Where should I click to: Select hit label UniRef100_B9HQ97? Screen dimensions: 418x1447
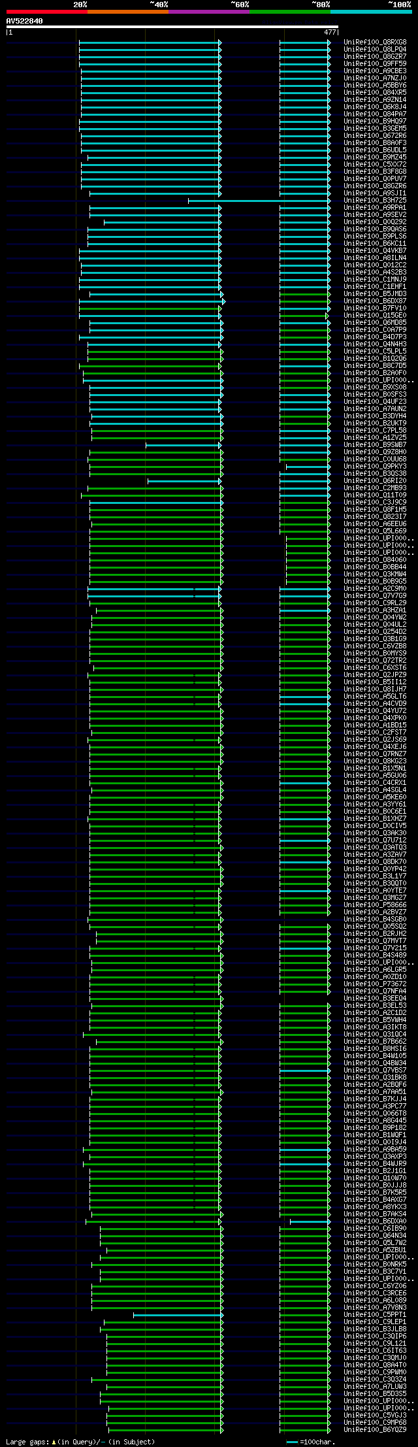[375, 121]
